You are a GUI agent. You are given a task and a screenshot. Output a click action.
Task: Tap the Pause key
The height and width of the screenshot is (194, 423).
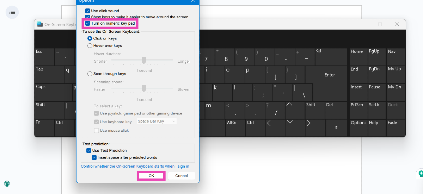[x=376, y=92]
